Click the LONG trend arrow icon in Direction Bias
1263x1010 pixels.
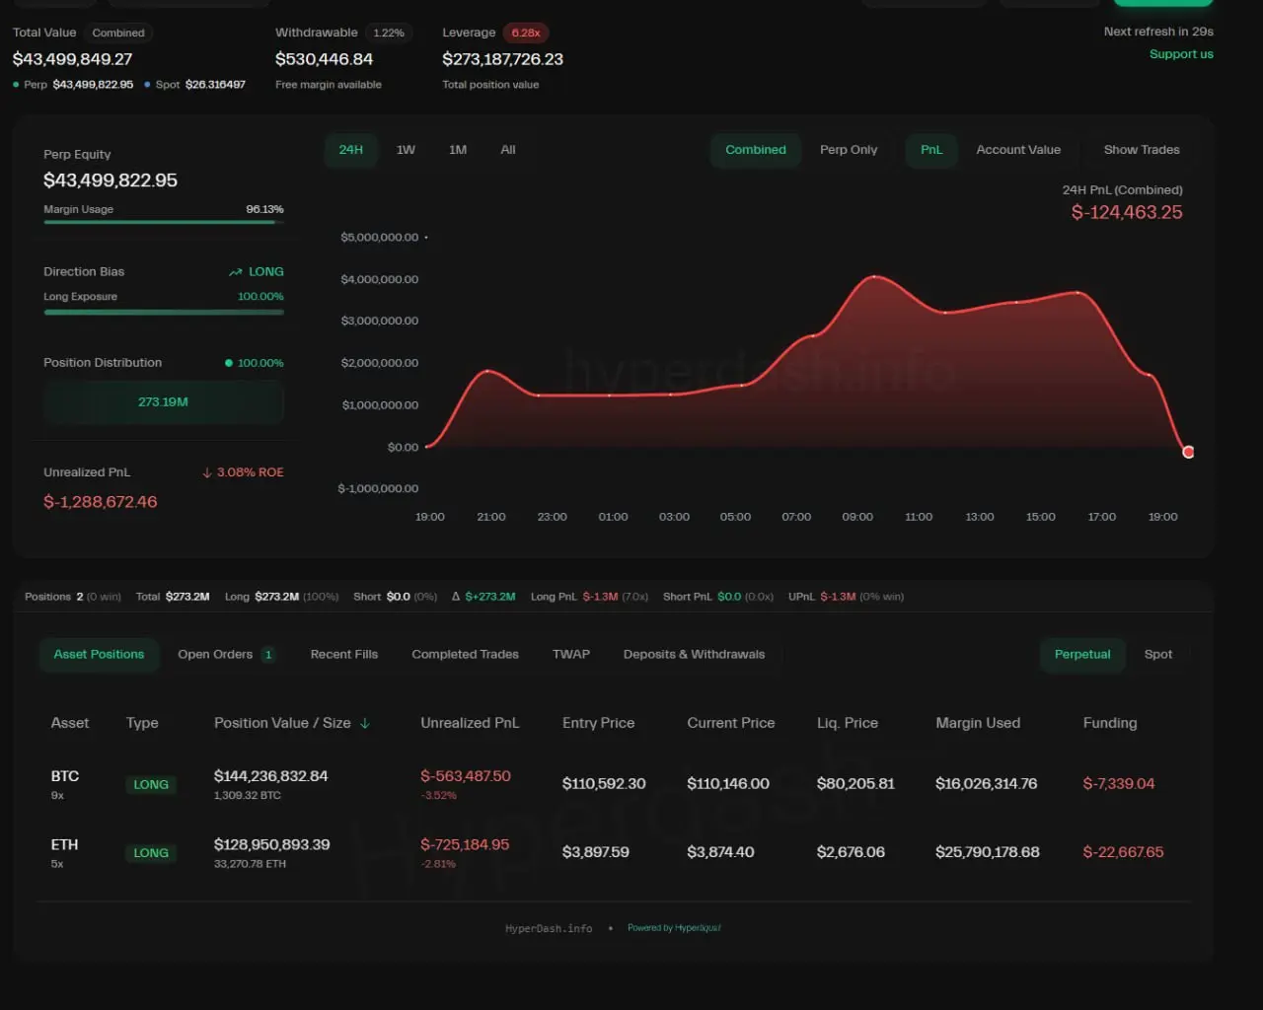(235, 272)
